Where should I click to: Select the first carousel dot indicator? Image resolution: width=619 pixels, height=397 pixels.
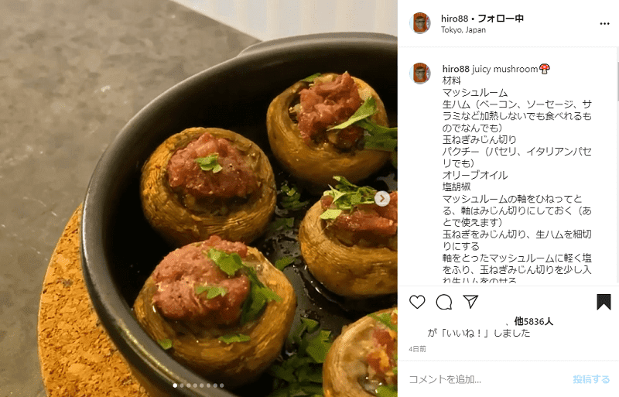pos(176,385)
